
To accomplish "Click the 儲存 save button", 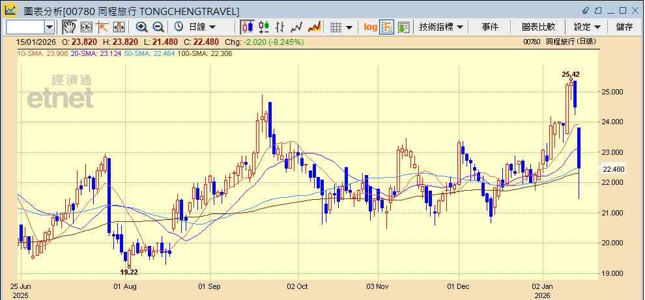I will click(x=624, y=27).
